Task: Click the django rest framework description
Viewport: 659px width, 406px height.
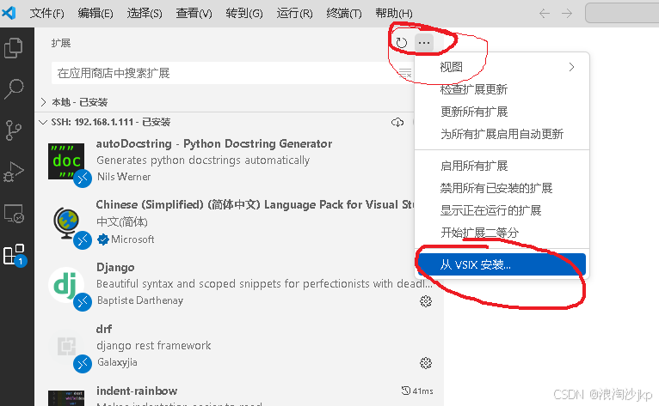Action: pos(153,346)
